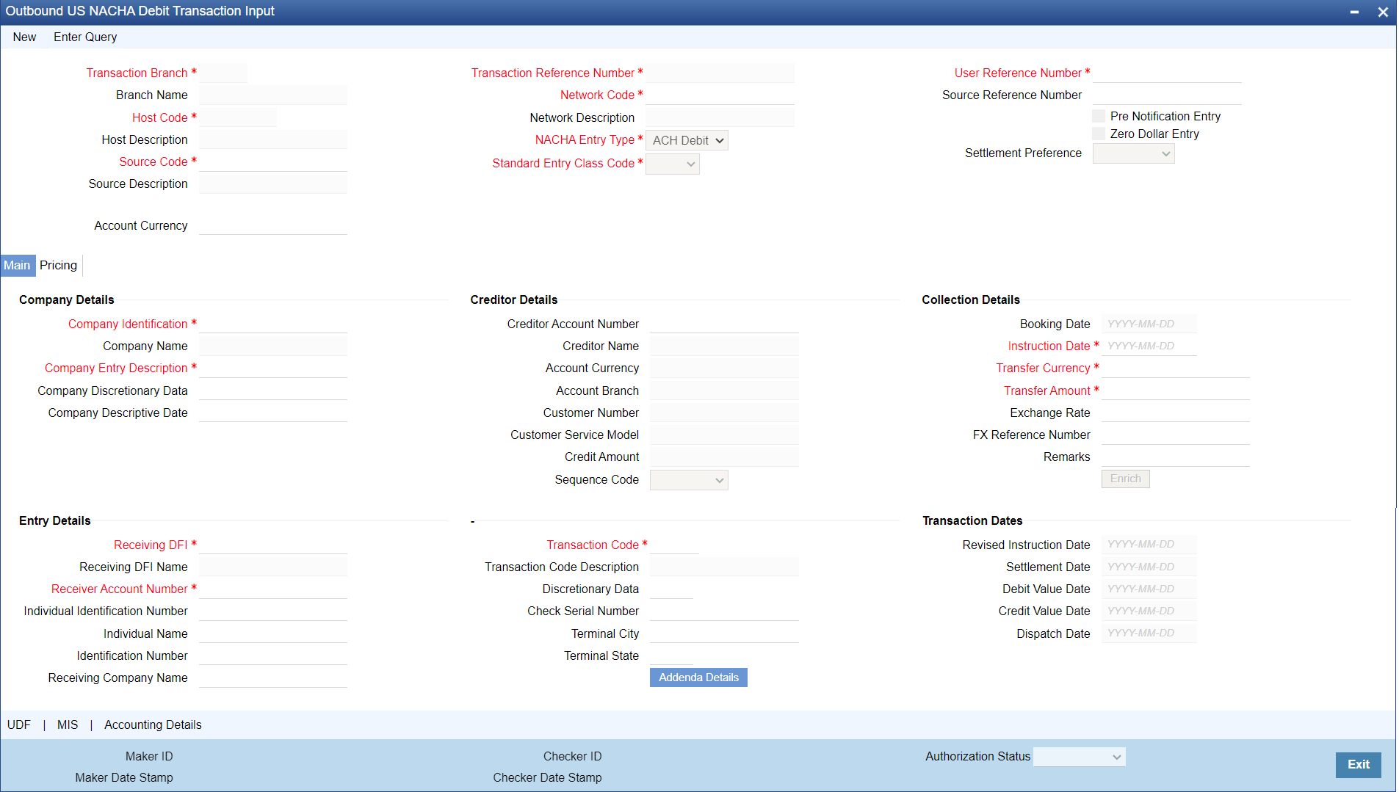
Task: Focus the Individual Identification Number field
Action: [273, 611]
